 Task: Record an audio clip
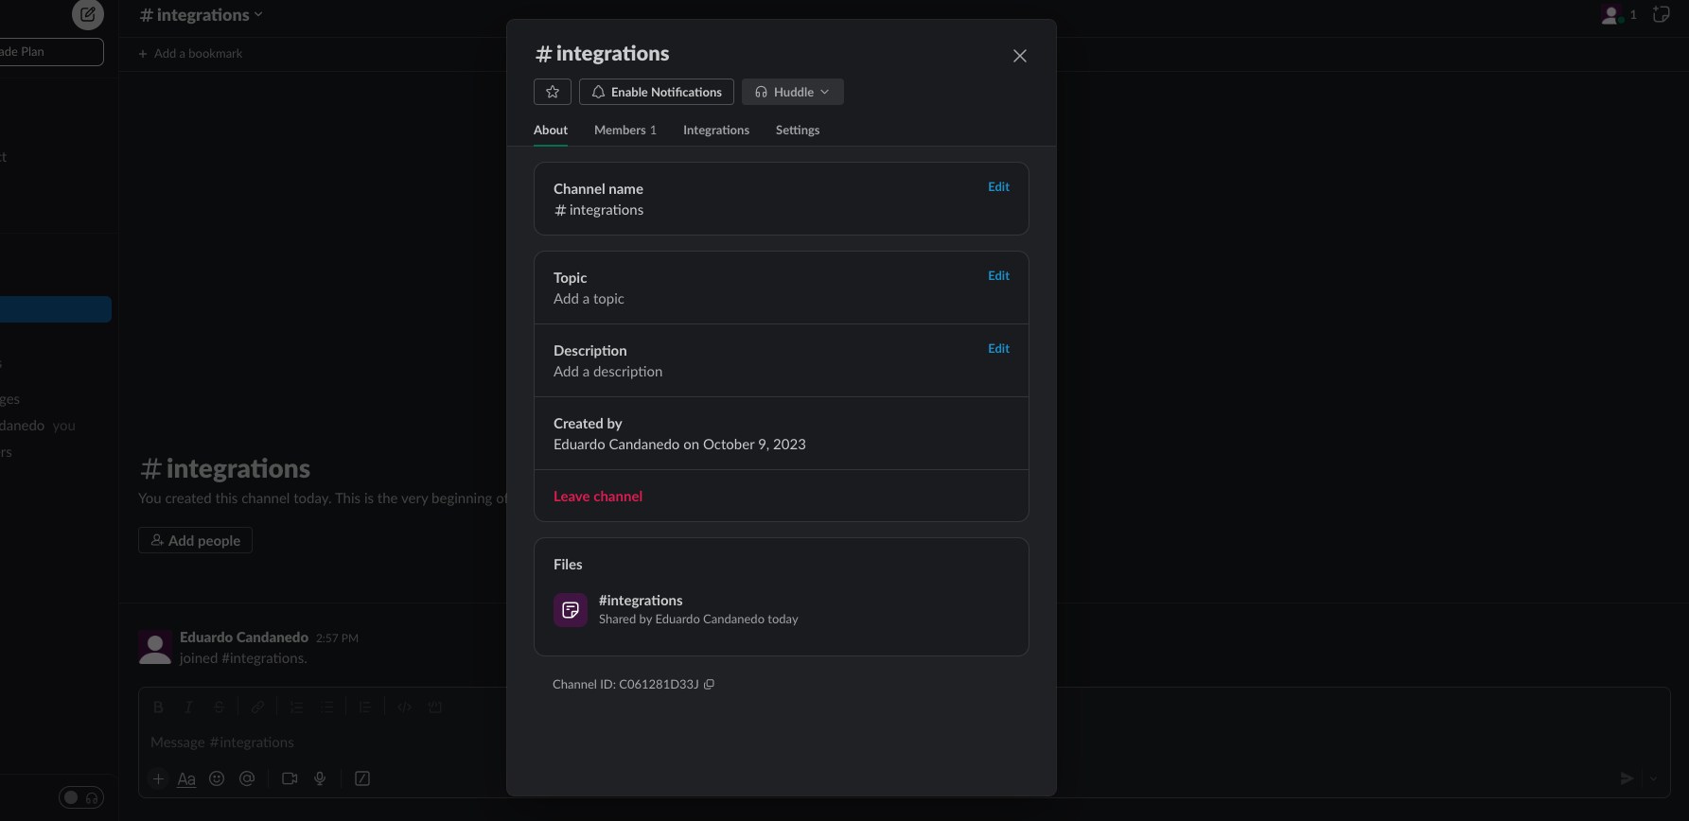pos(320,778)
